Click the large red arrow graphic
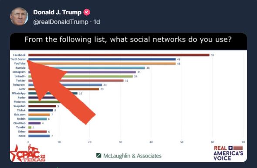The height and width of the screenshot is (168, 257). 61,92
